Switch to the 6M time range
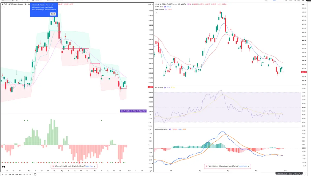 tap(17, 174)
